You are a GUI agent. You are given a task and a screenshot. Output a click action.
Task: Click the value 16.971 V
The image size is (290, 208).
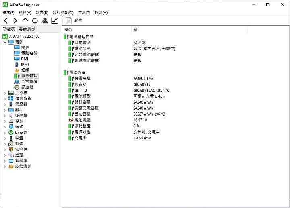coord(140,120)
